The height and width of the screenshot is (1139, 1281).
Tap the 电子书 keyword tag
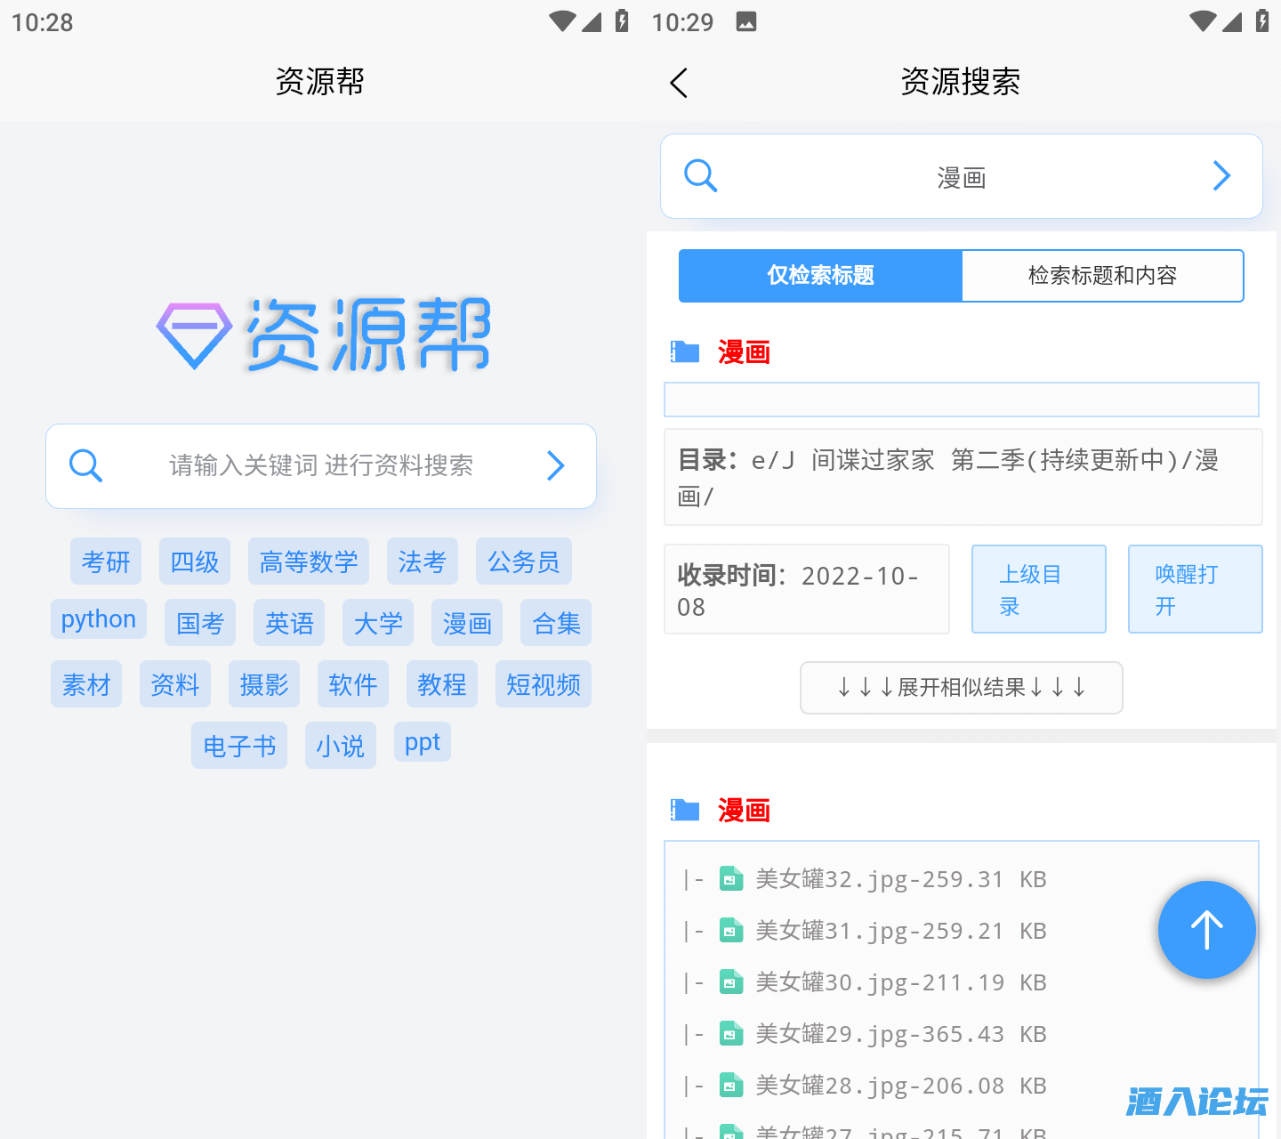[239, 746]
